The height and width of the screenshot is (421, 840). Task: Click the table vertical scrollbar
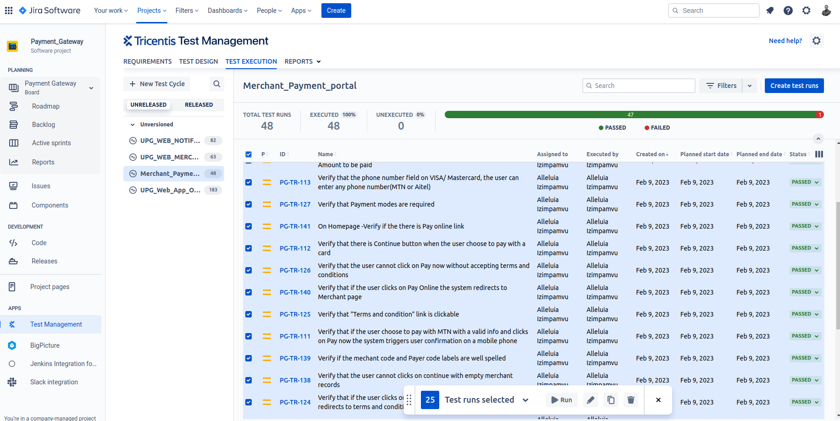click(838, 266)
